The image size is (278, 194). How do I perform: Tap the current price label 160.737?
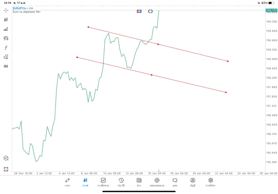pyautogui.click(x=271, y=10)
